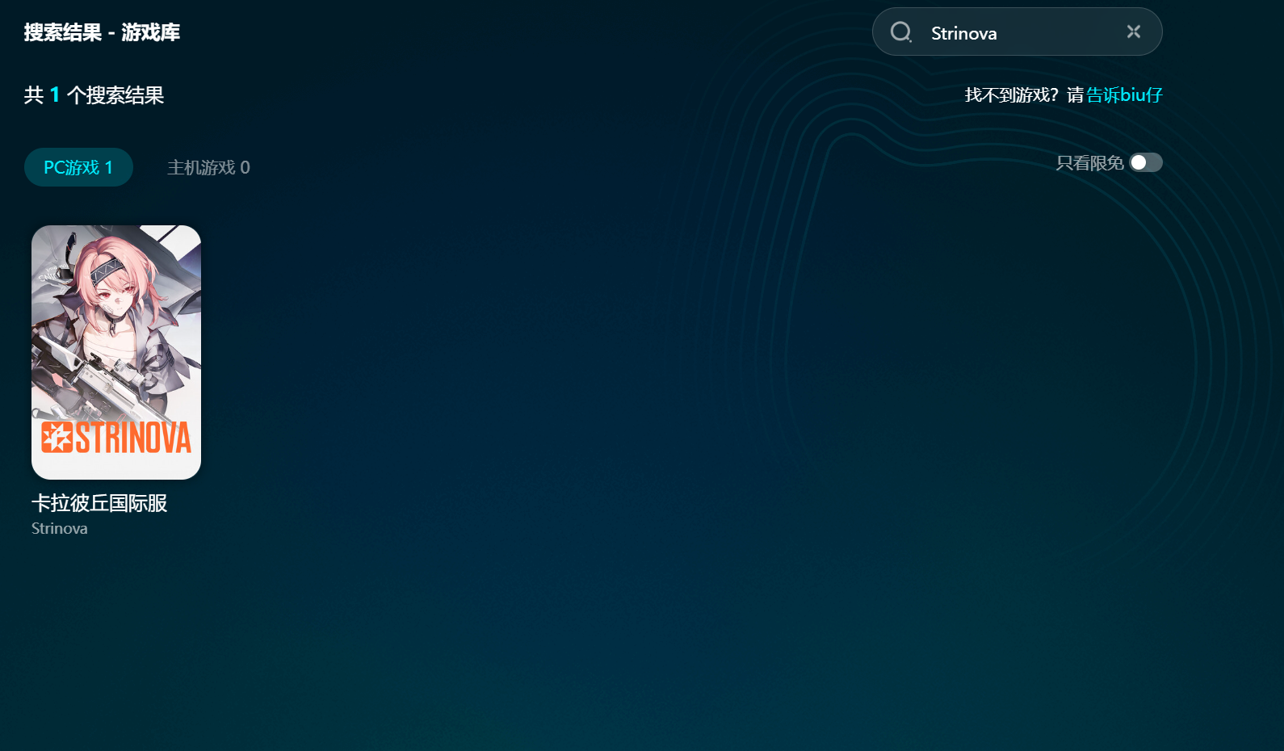Click the orange STRINOVA logo on cover

point(116,438)
